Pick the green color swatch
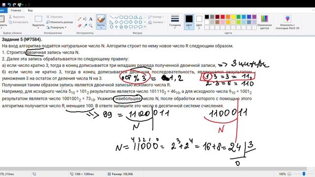 238,17
